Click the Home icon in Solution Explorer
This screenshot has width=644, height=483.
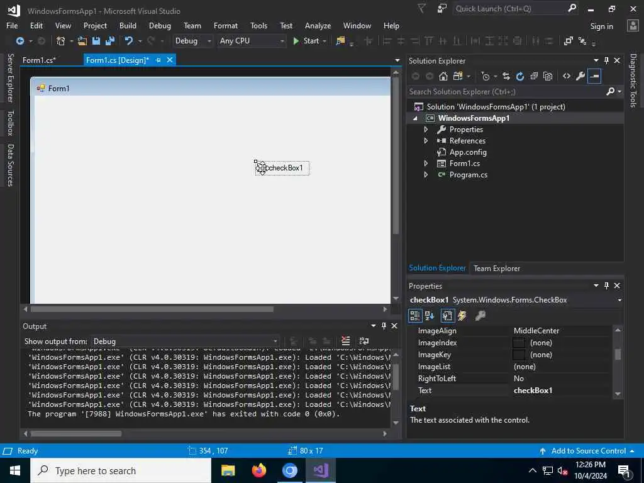tap(443, 76)
